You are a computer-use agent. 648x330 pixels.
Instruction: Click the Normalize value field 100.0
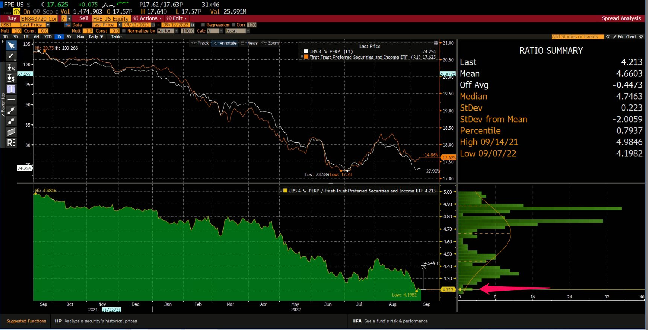coord(187,31)
